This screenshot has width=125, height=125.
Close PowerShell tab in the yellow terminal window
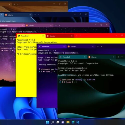coord(43,36)
